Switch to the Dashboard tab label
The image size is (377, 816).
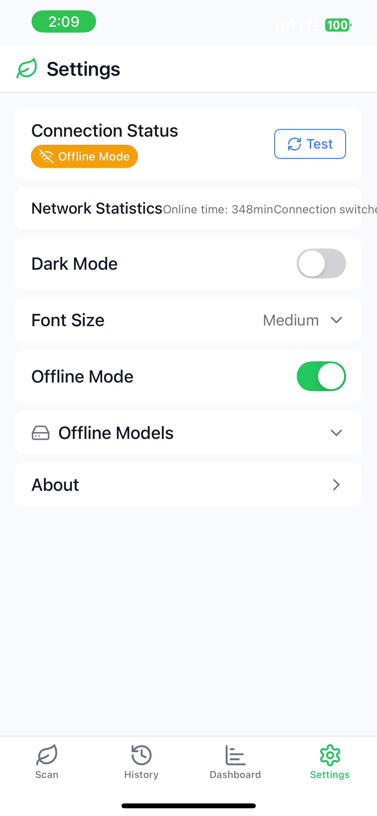click(235, 775)
